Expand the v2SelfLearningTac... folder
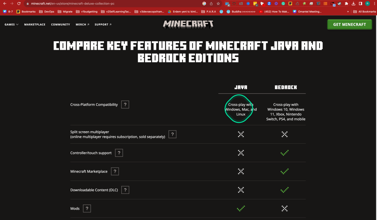This screenshot has height=220, width=377. point(116,11)
